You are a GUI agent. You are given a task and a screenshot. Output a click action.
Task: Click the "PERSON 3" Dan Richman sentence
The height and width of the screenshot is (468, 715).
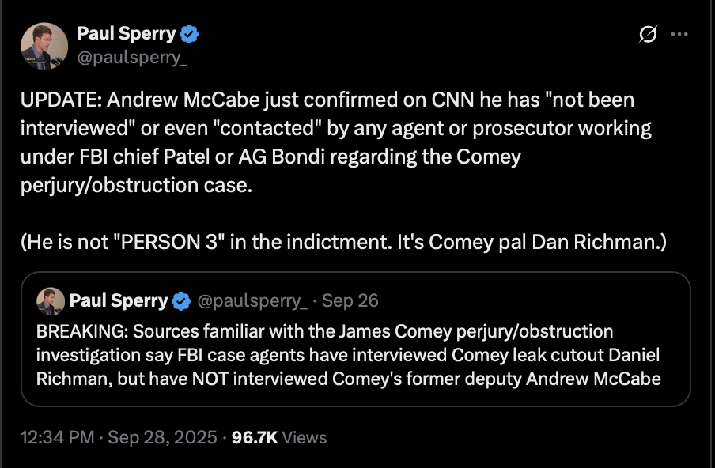coord(343,242)
